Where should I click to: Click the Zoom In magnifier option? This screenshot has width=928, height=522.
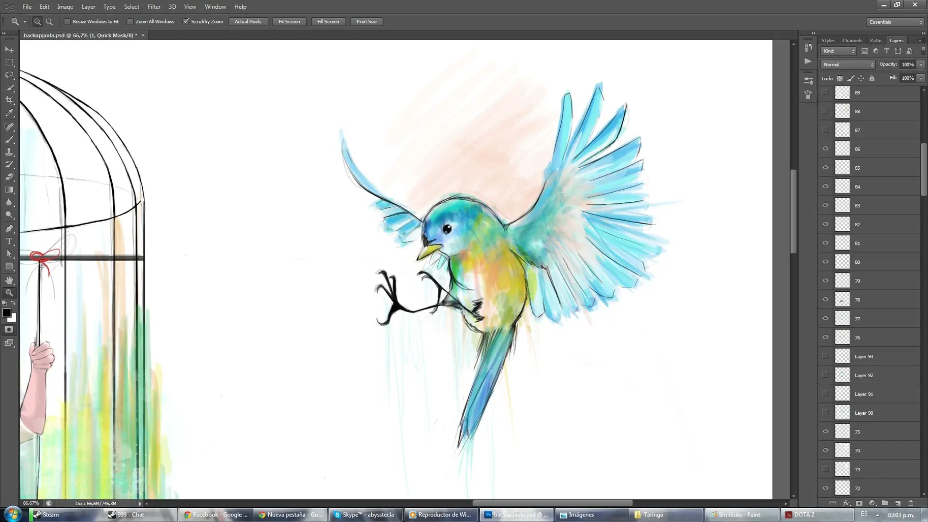point(37,22)
